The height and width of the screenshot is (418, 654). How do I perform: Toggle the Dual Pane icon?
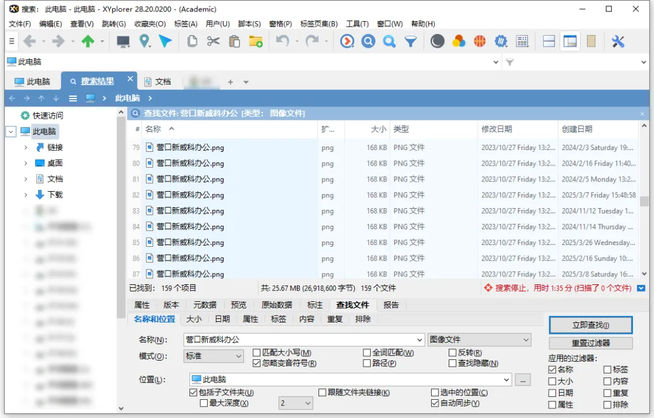point(549,41)
